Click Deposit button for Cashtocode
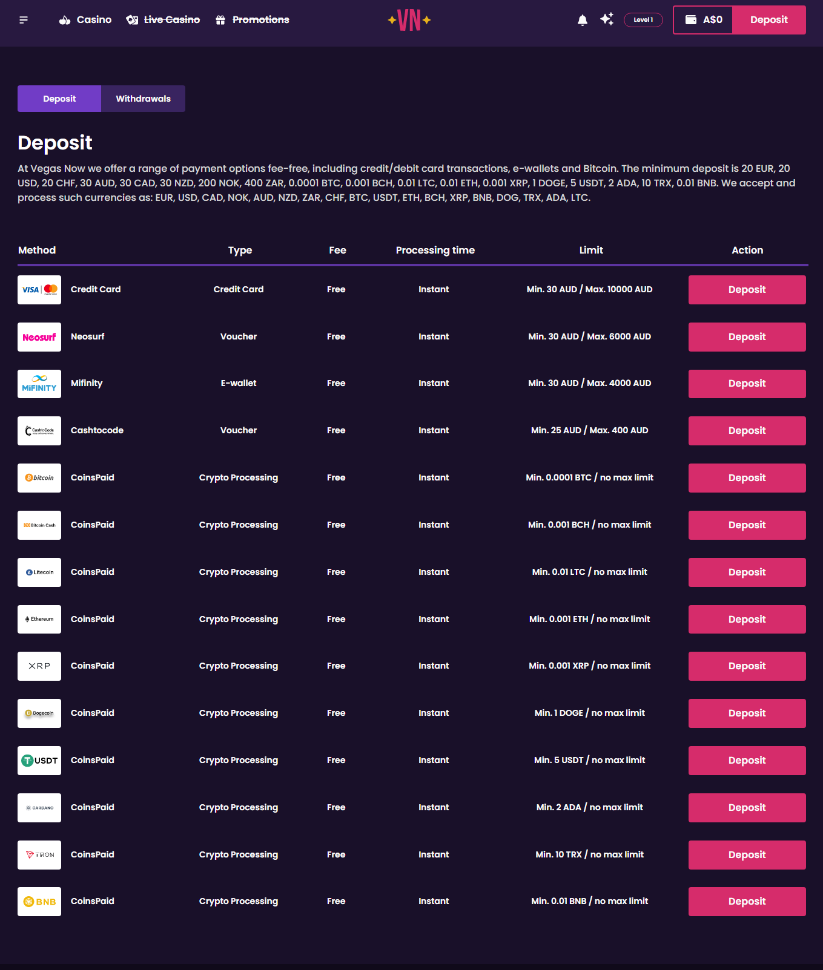Image resolution: width=823 pixels, height=970 pixels. click(747, 431)
